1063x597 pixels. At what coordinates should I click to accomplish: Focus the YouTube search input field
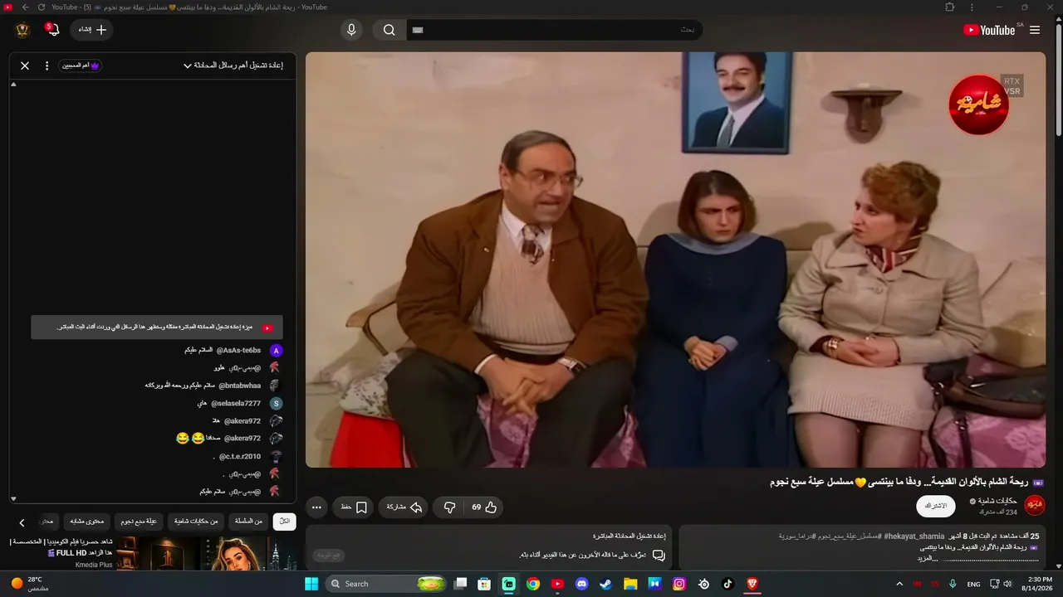click(x=555, y=30)
